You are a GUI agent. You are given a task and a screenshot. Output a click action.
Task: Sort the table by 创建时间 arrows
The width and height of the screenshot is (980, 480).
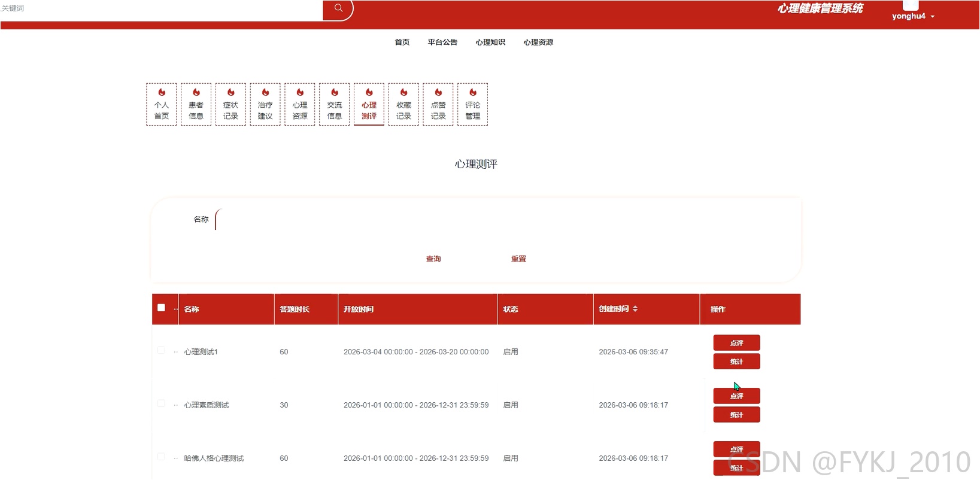pyautogui.click(x=635, y=309)
